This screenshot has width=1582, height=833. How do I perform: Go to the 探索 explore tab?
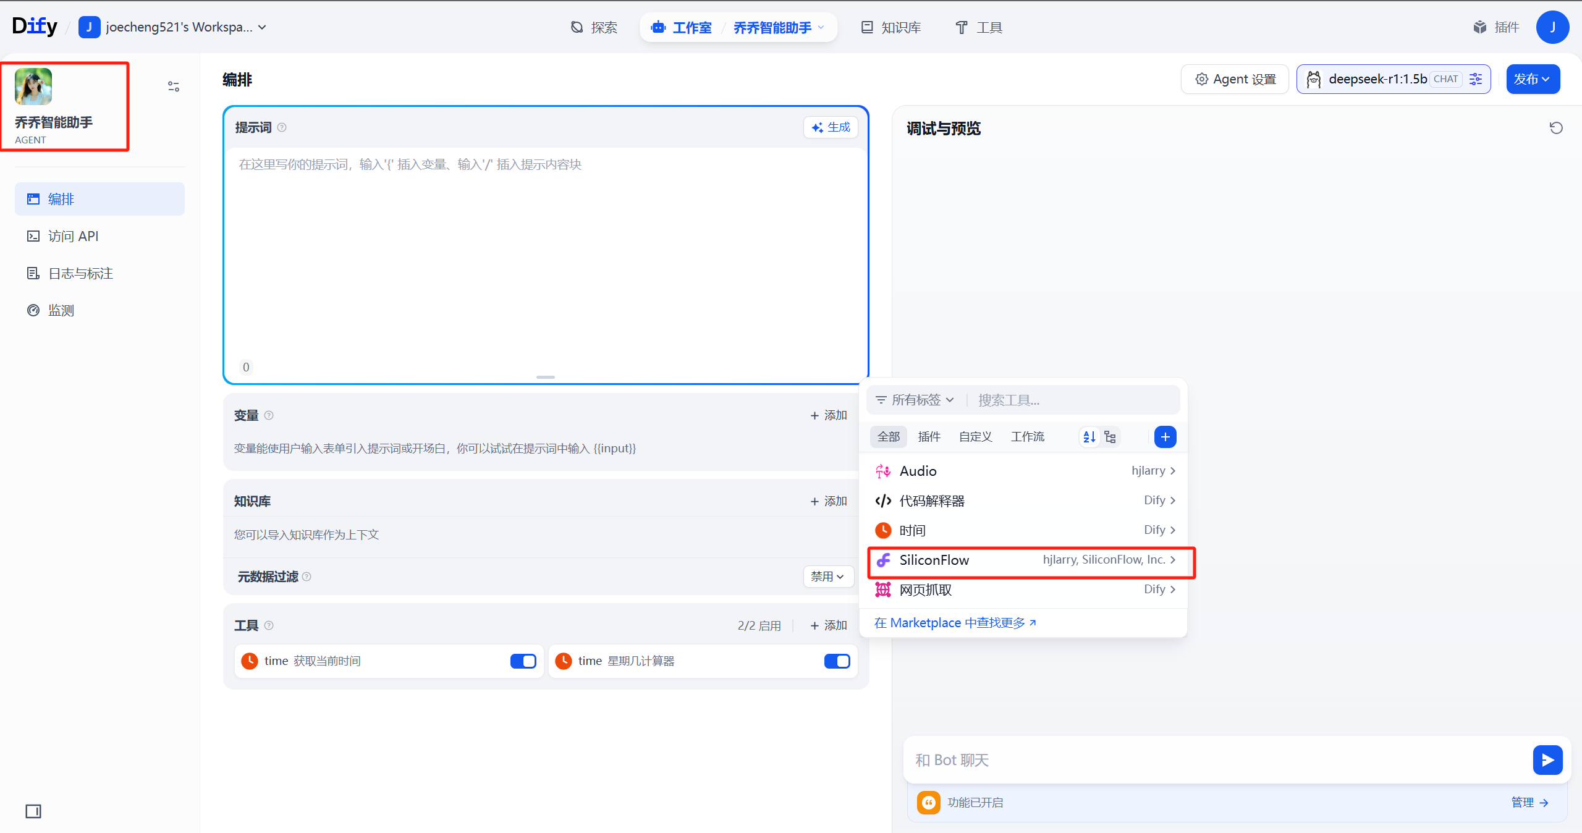pos(594,27)
